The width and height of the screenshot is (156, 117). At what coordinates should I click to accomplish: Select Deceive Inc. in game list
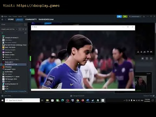8,52
